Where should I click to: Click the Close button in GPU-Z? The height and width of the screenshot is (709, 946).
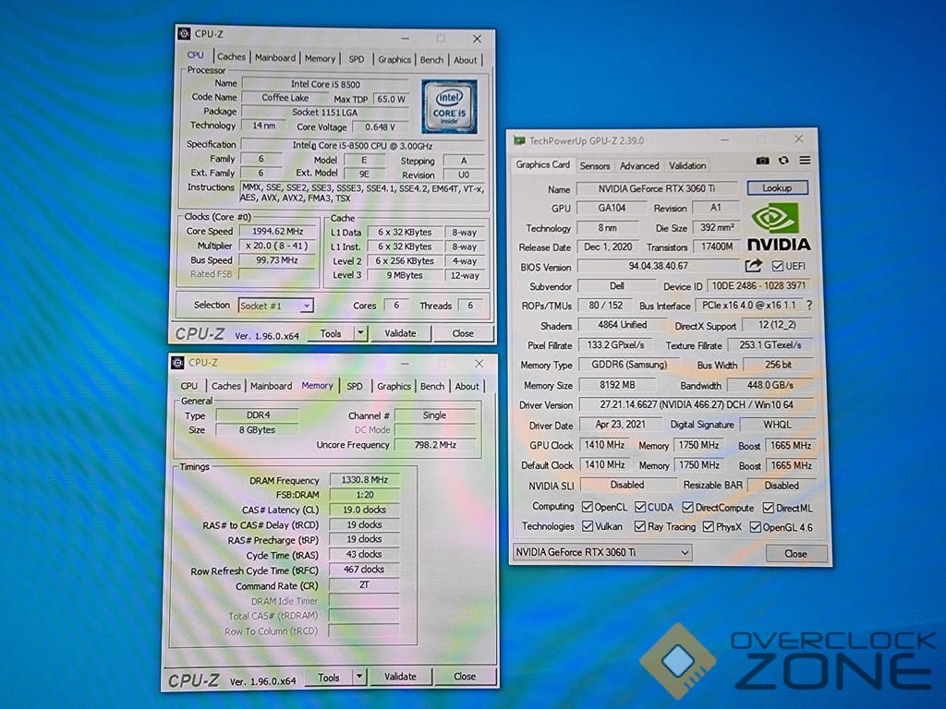(x=795, y=554)
